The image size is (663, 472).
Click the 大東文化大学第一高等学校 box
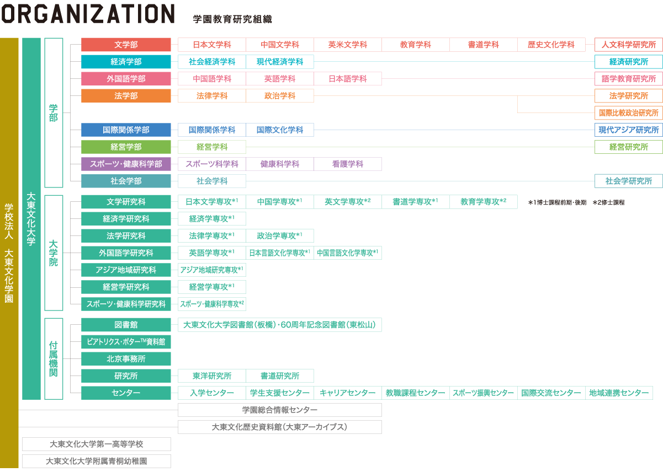click(97, 444)
